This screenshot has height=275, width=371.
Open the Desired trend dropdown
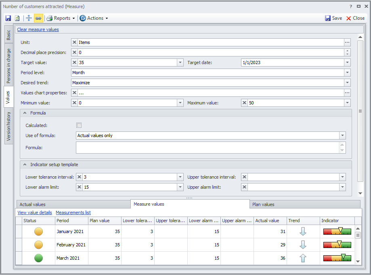point(347,83)
